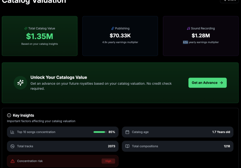Click the 85% percentage value
This screenshot has height=168, width=241.
[x=112, y=132]
